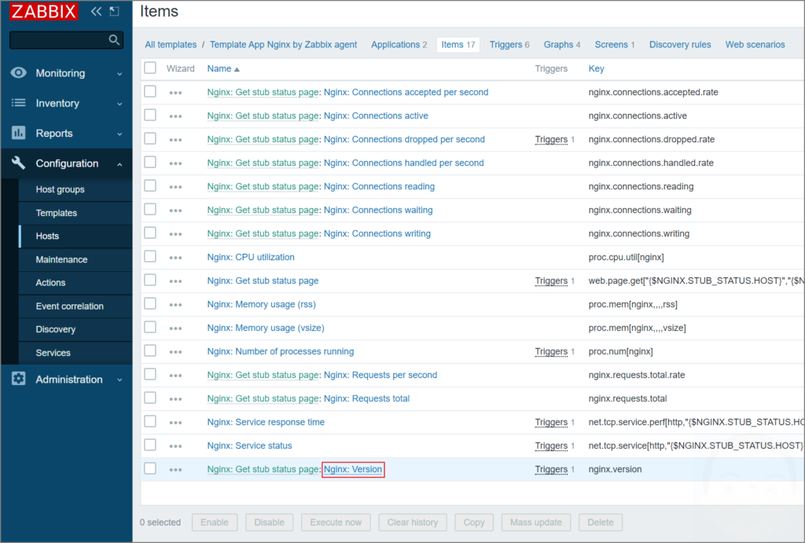Open wizard dots for Memory usage (vsize)

pos(175,328)
